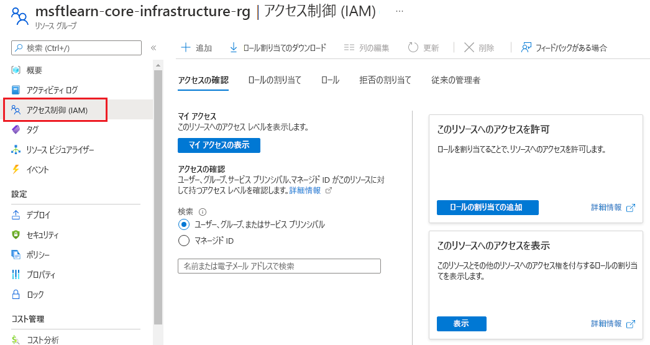Click the デプロイ upload icon
This screenshot has height=345, width=650.
tap(16, 215)
